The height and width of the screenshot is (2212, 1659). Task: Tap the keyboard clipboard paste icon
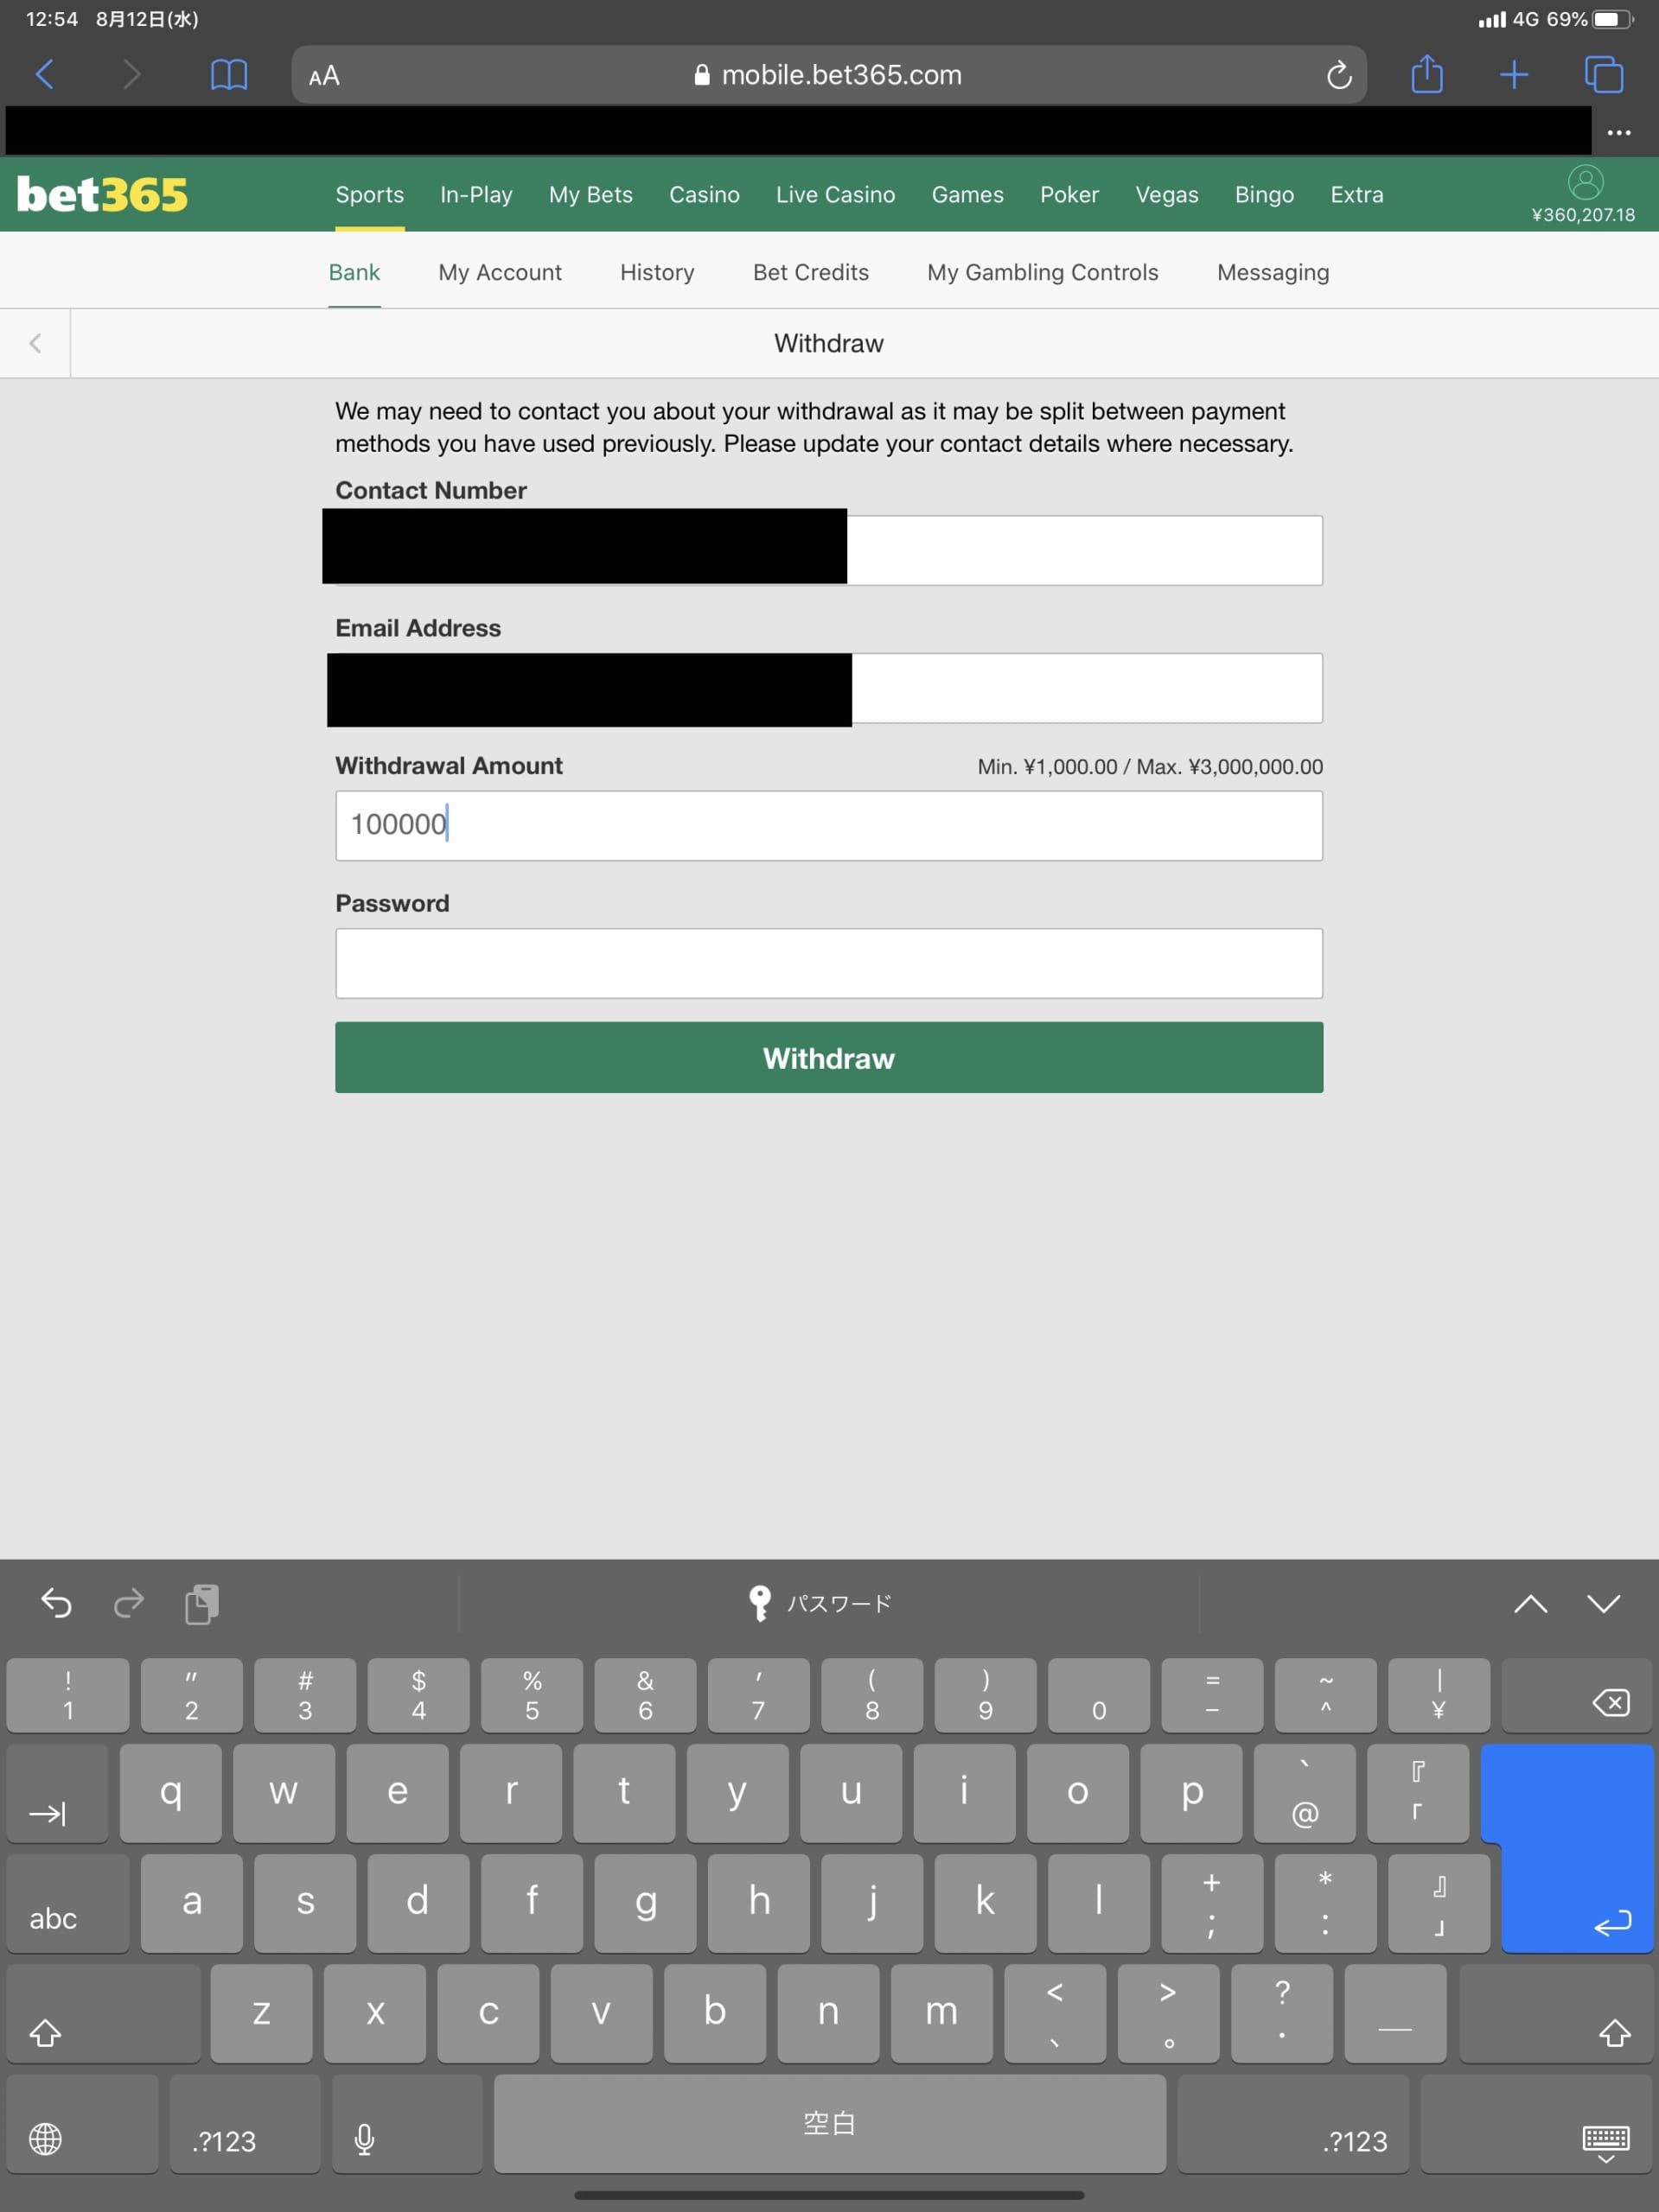[202, 1603]
